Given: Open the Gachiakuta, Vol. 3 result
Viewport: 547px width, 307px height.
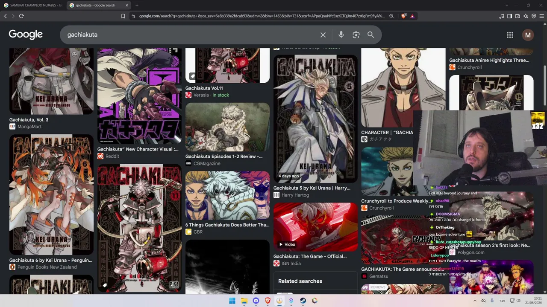Looking at the screenshot, I should (29, 120).
